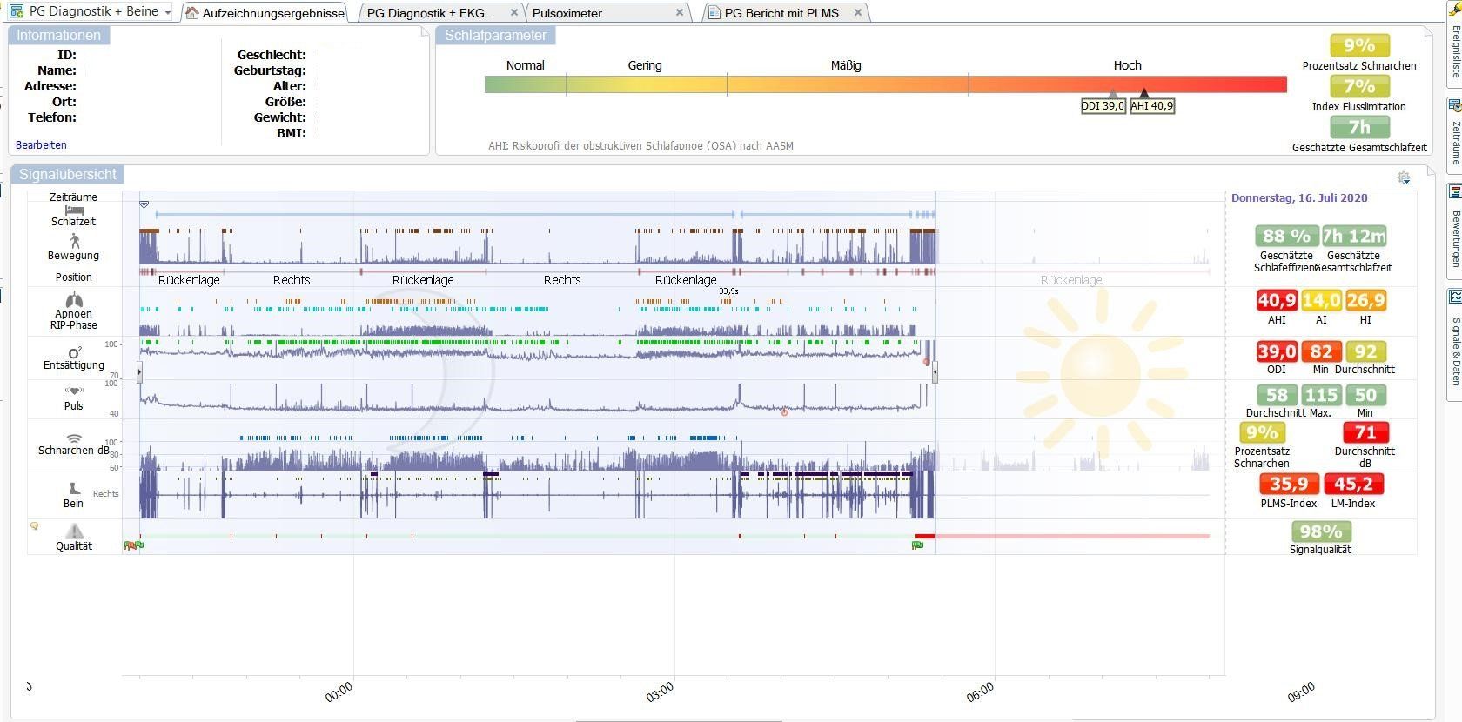1462x722 pixels.
Task: Select the walking person Bewegung icon
Action: pos(74,240)
